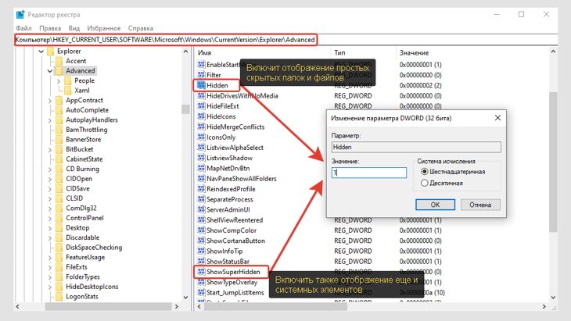The width and height of the screenshot is (571, 321).
Task: Expand the BitBucket key
Action: click(x=50, y=149)
